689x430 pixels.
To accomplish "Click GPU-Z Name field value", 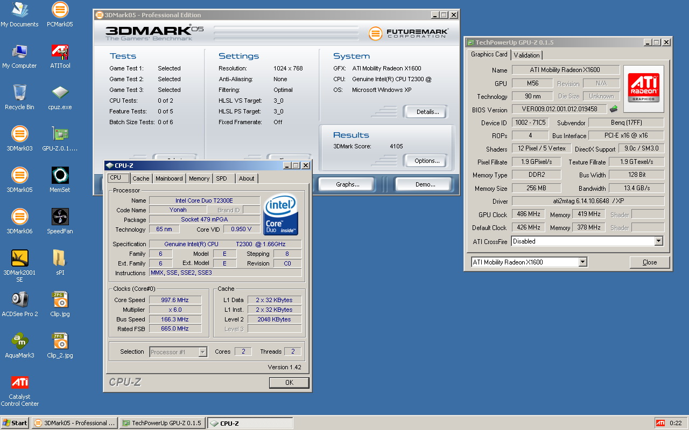I will coord(565,70).
